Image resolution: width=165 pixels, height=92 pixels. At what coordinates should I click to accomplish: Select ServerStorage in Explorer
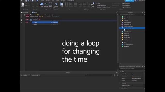click(127, 32)
